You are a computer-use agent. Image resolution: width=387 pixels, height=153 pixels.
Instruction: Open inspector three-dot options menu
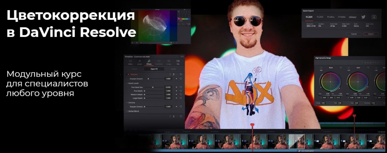(182, 57)
